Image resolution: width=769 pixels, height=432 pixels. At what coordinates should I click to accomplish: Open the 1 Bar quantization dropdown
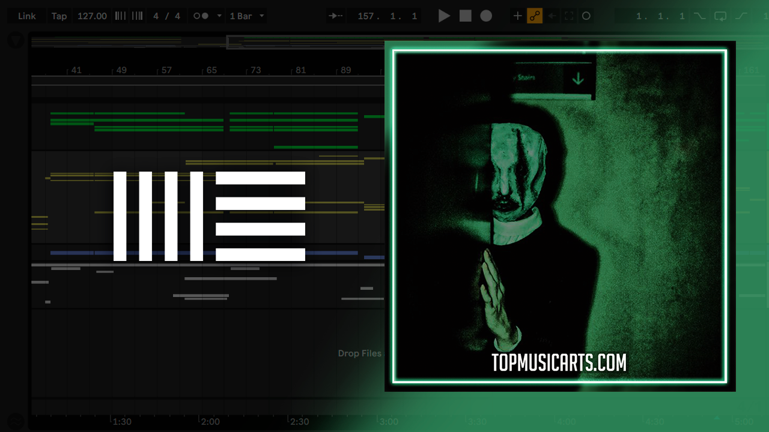(x=247, y=16)
